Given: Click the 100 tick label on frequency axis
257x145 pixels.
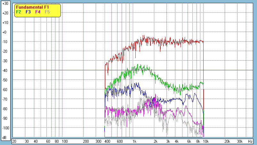Looking at the screenshot, I should pos(64,141).
